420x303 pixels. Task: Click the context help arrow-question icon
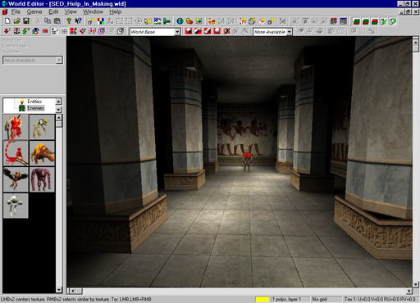click(x=78, y=21)
